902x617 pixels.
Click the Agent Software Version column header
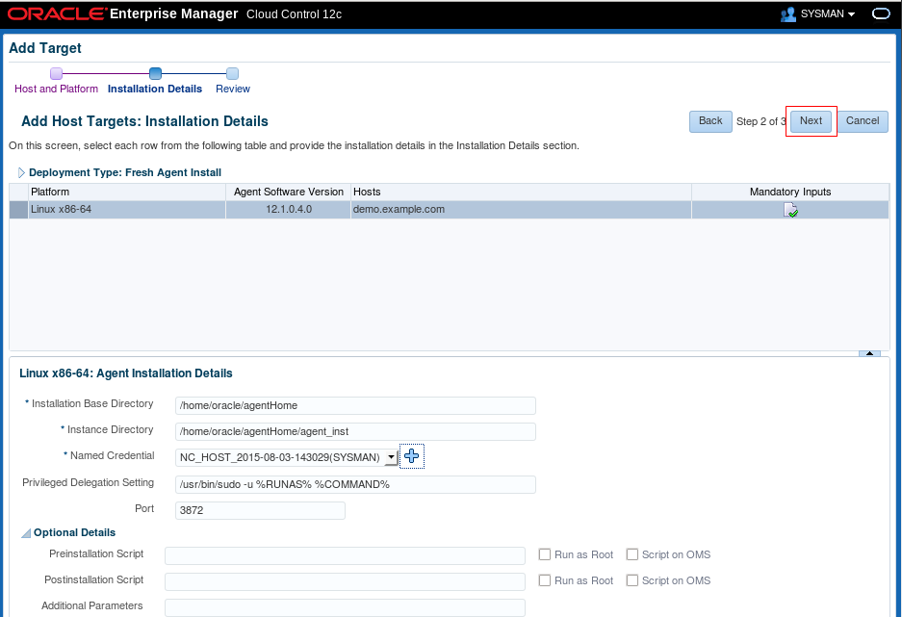288,193
